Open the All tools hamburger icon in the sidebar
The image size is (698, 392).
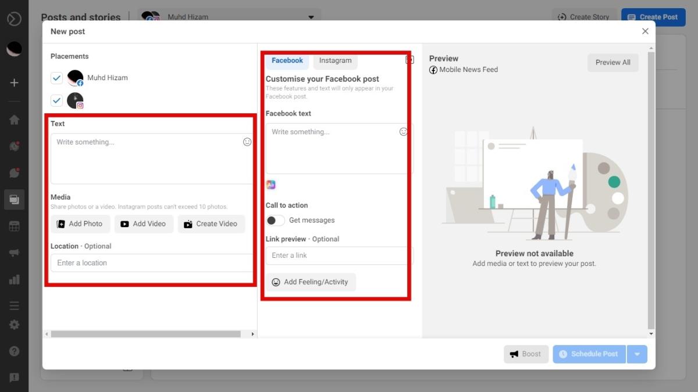point(14,305)
